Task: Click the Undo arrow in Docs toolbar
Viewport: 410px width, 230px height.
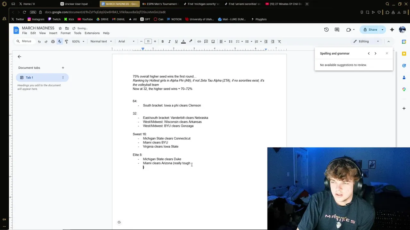Action: tap(39, 42)
